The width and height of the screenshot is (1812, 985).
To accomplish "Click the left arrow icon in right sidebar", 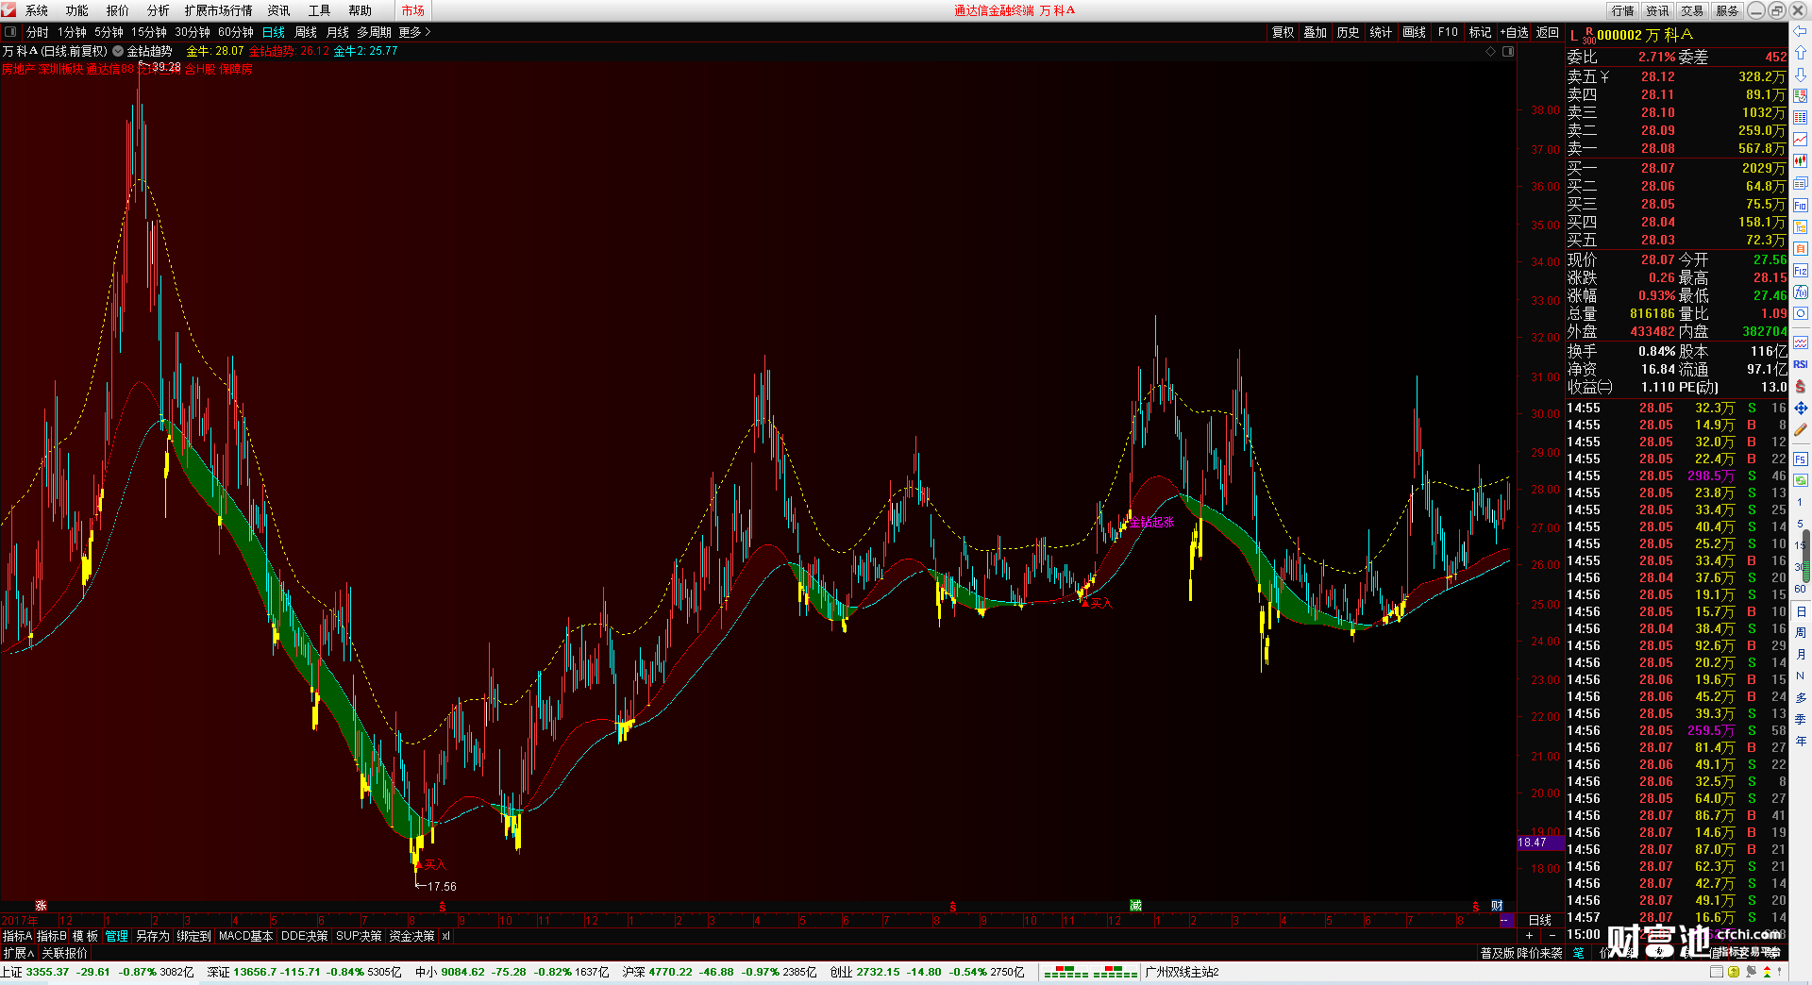I will (x=1801, y=31).
